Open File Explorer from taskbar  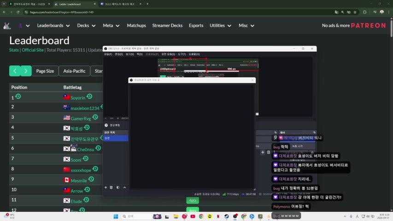pos(176,216)
